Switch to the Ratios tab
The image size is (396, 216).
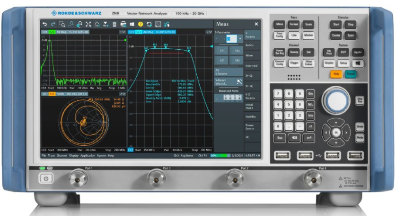coord(252,45)
